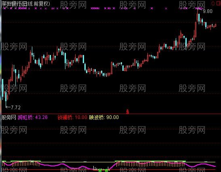
Task: Select the 7.72 low price label
Action: coord(16,108)
